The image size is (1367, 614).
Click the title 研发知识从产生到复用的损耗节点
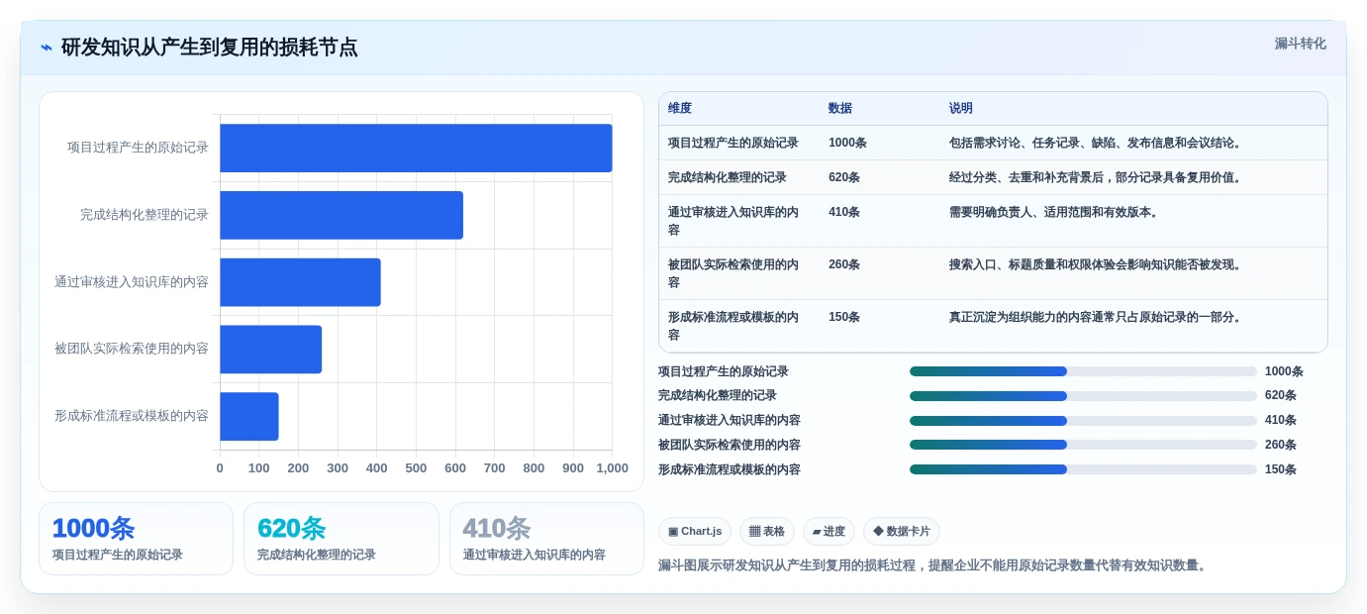209,48
